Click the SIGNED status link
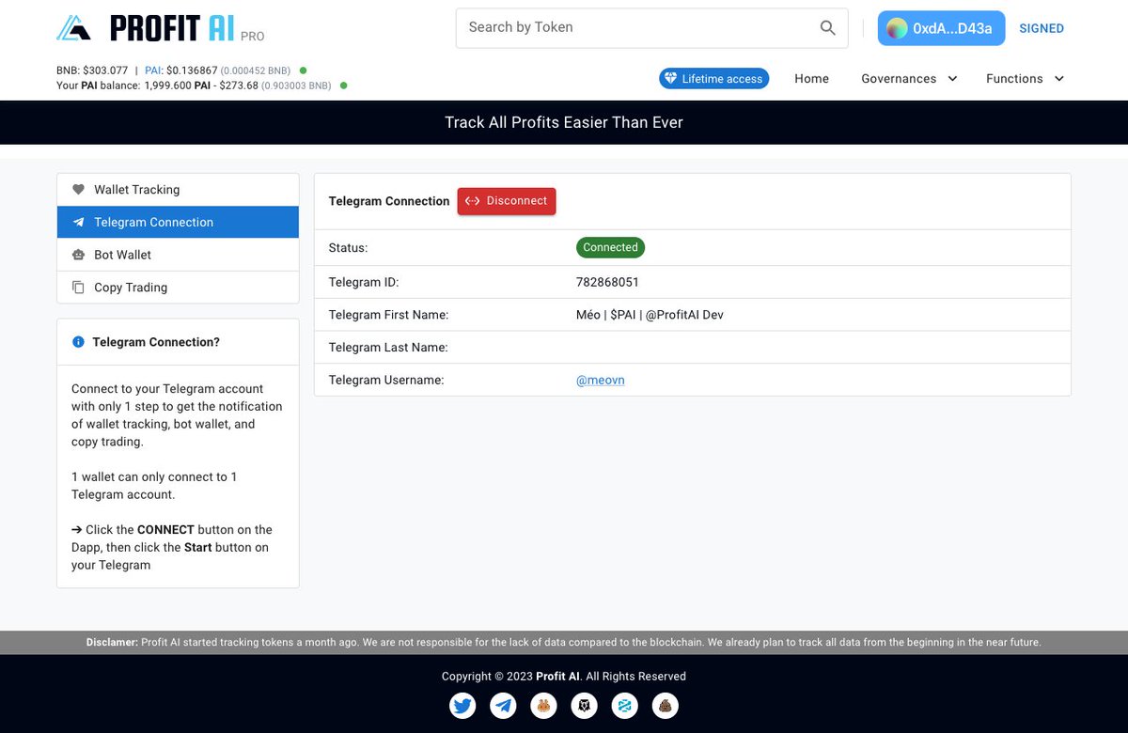 coord(1042,28)
